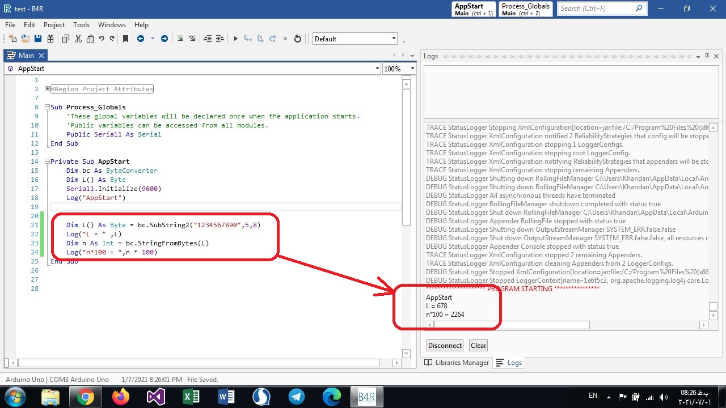Click the 'Dim bc As ByteConverter' line

[112, 171]
